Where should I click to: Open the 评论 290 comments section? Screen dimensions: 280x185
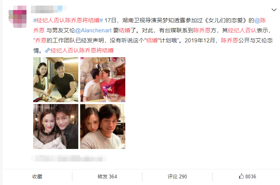(x=177, y=176)
